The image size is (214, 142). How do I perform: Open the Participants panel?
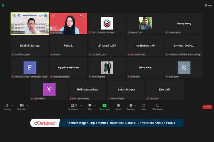coord(73,107)
